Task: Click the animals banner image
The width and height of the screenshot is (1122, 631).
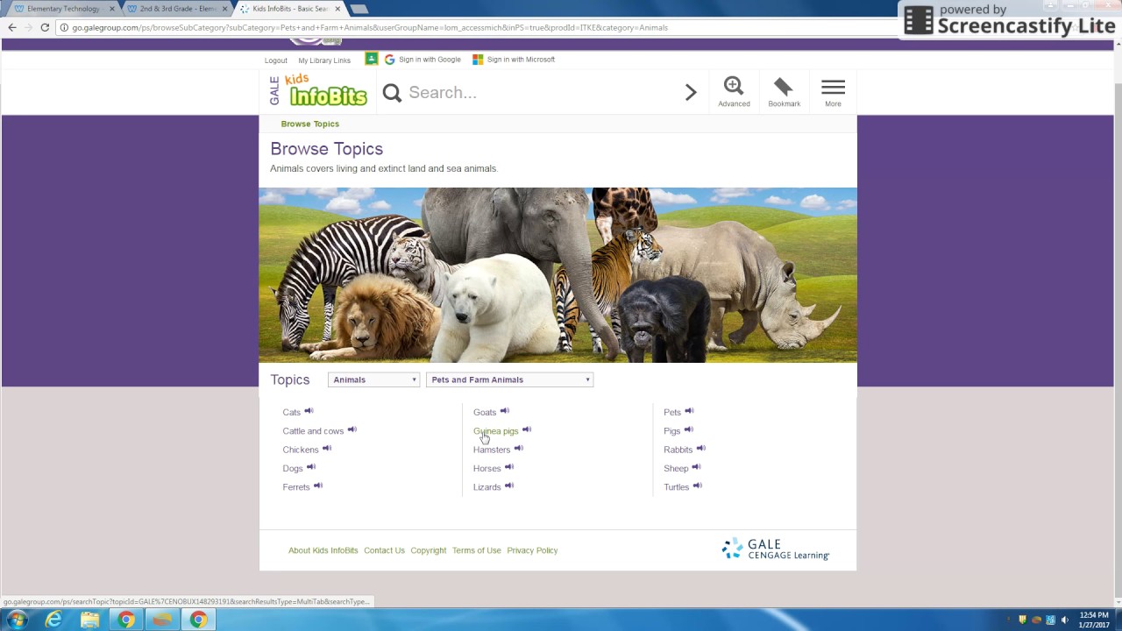Action: tap(557, 275)
